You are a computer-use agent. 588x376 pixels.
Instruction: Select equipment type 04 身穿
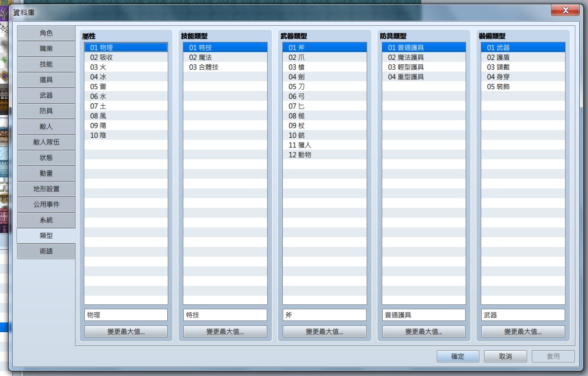point(523,77)
